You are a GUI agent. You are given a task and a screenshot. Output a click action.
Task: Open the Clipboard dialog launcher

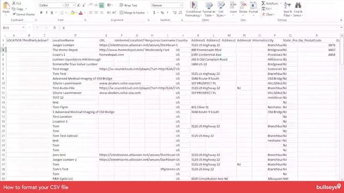click(36, 20)
